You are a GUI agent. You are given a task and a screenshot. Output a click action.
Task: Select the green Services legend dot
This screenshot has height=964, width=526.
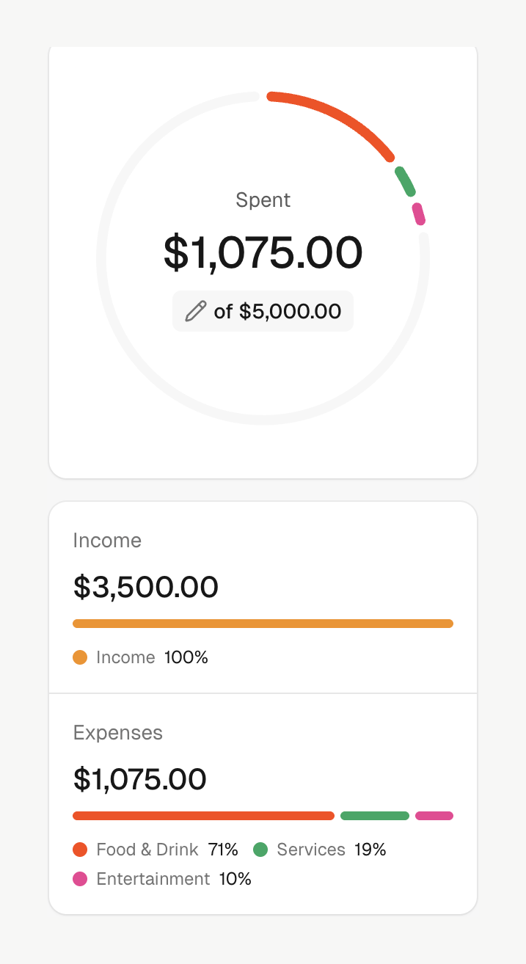coord(262,850)
